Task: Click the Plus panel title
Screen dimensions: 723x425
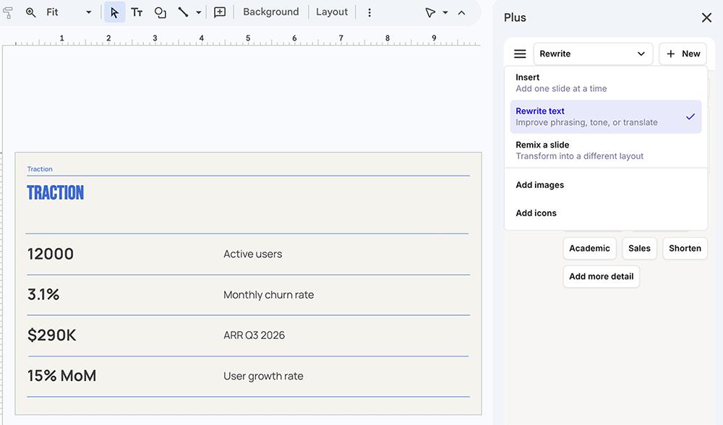Action: pyautogui.click(x=515, y=17)
